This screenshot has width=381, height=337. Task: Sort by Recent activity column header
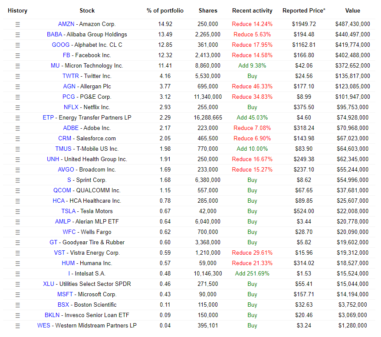252,11
